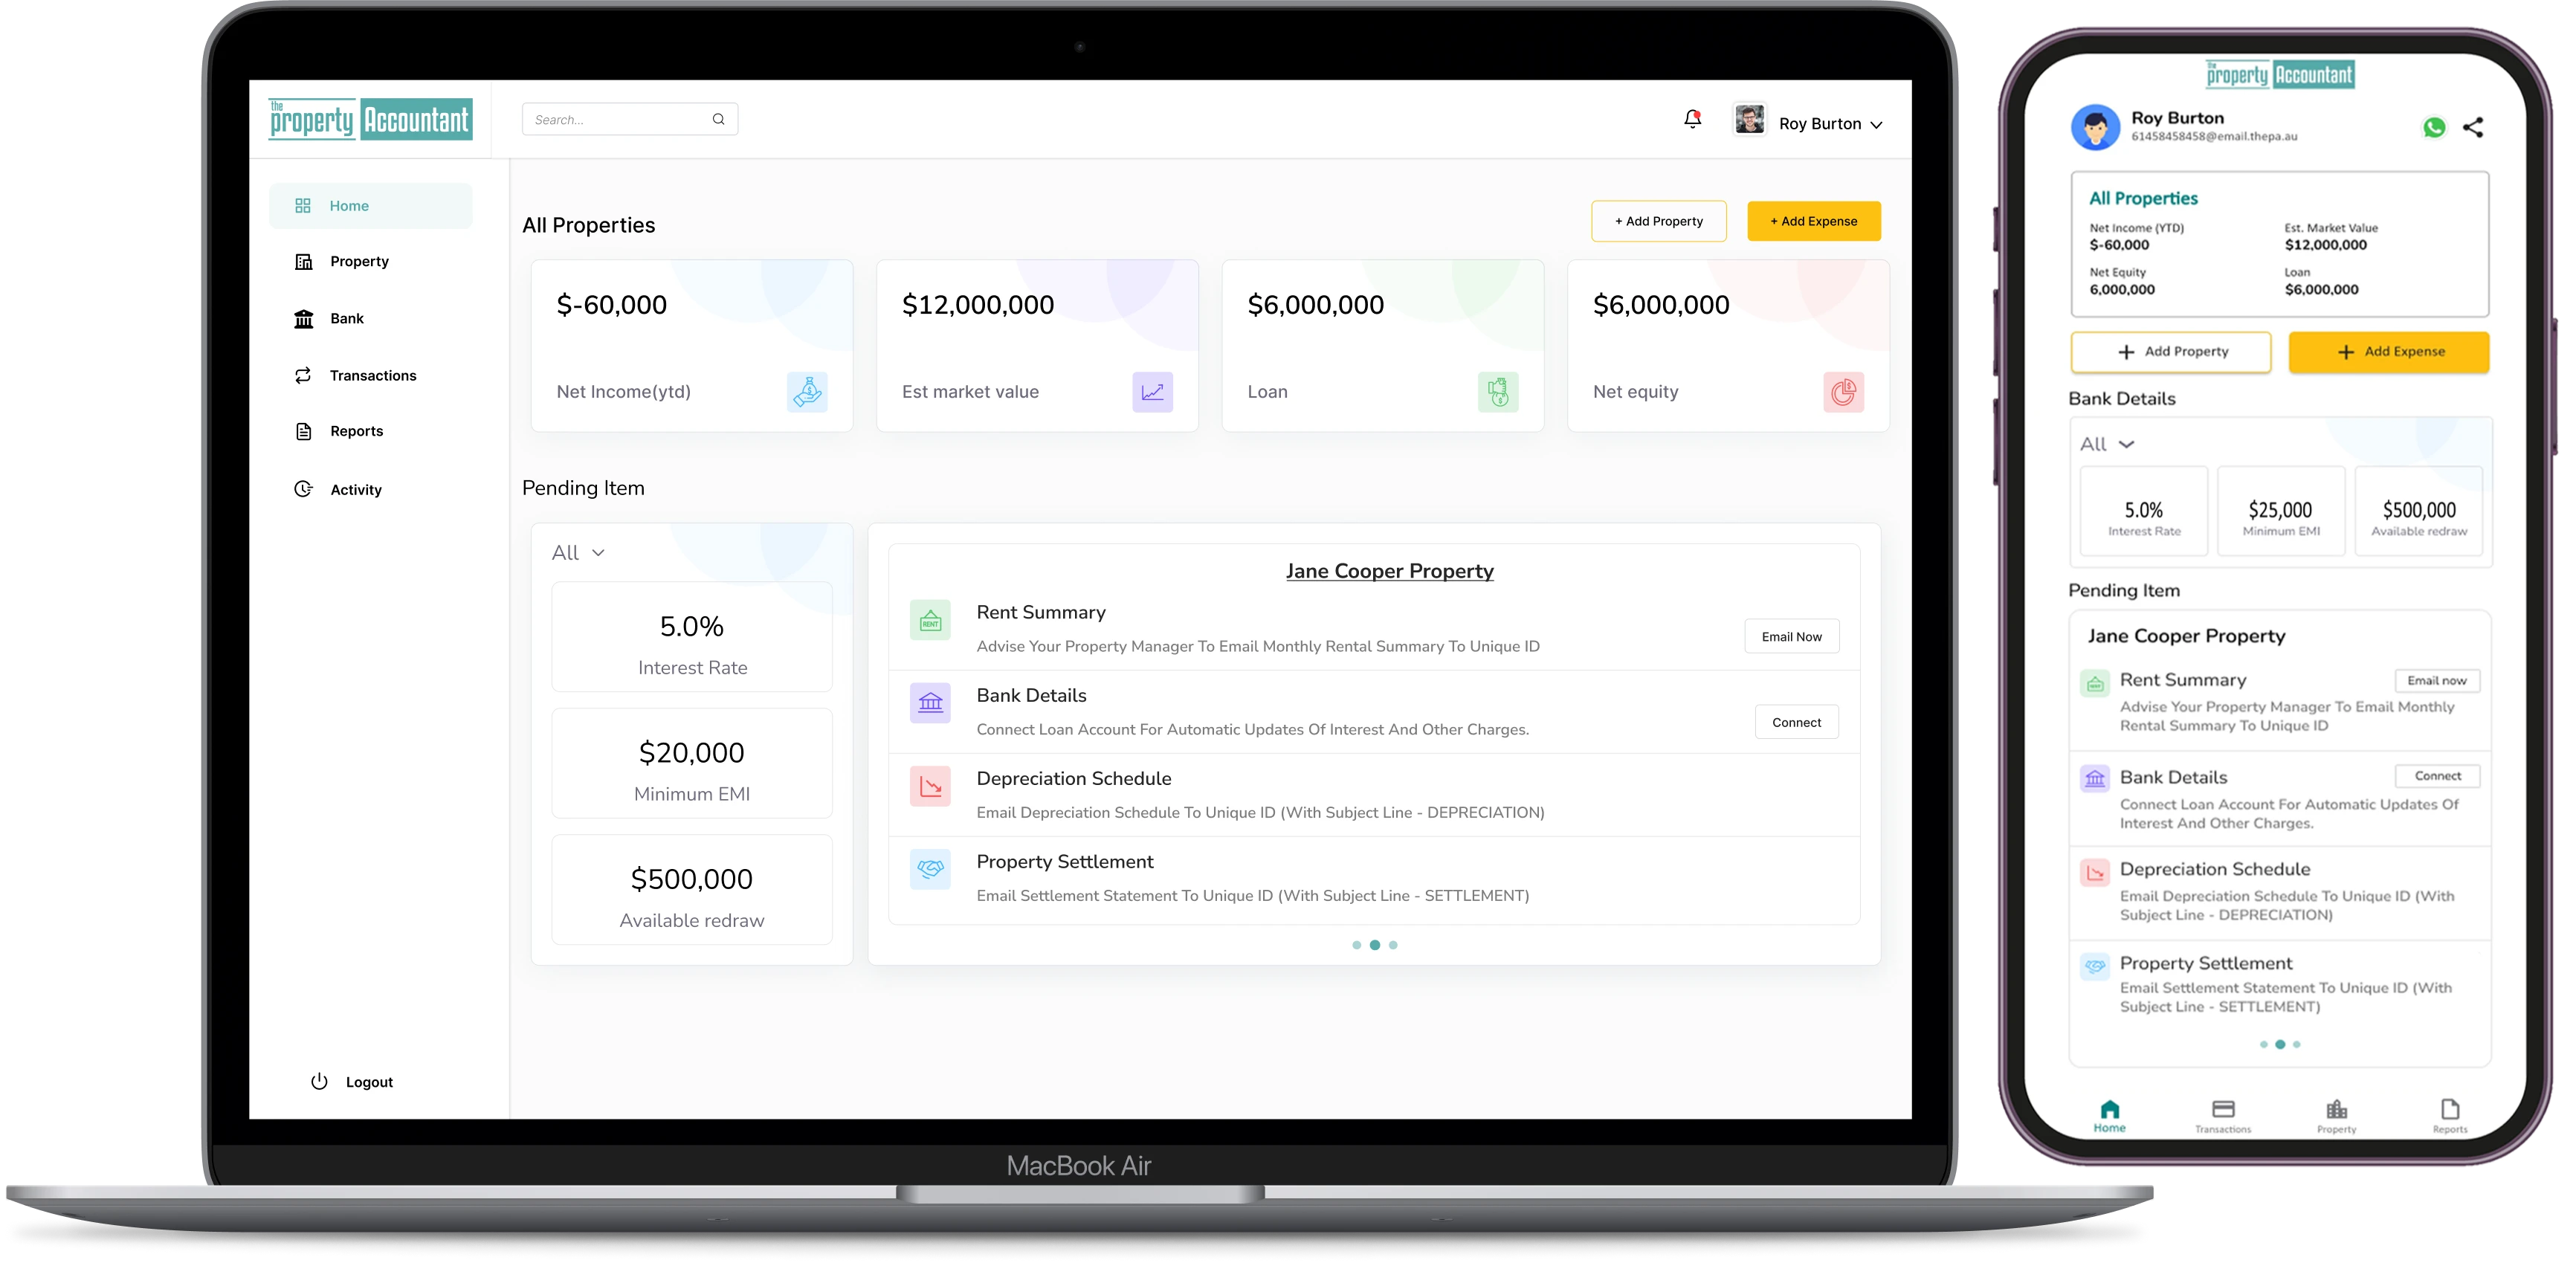The height and width of the screenshot is (1263, 2576).
Task: Click the bell notification icon
Action: (1692, 121)
